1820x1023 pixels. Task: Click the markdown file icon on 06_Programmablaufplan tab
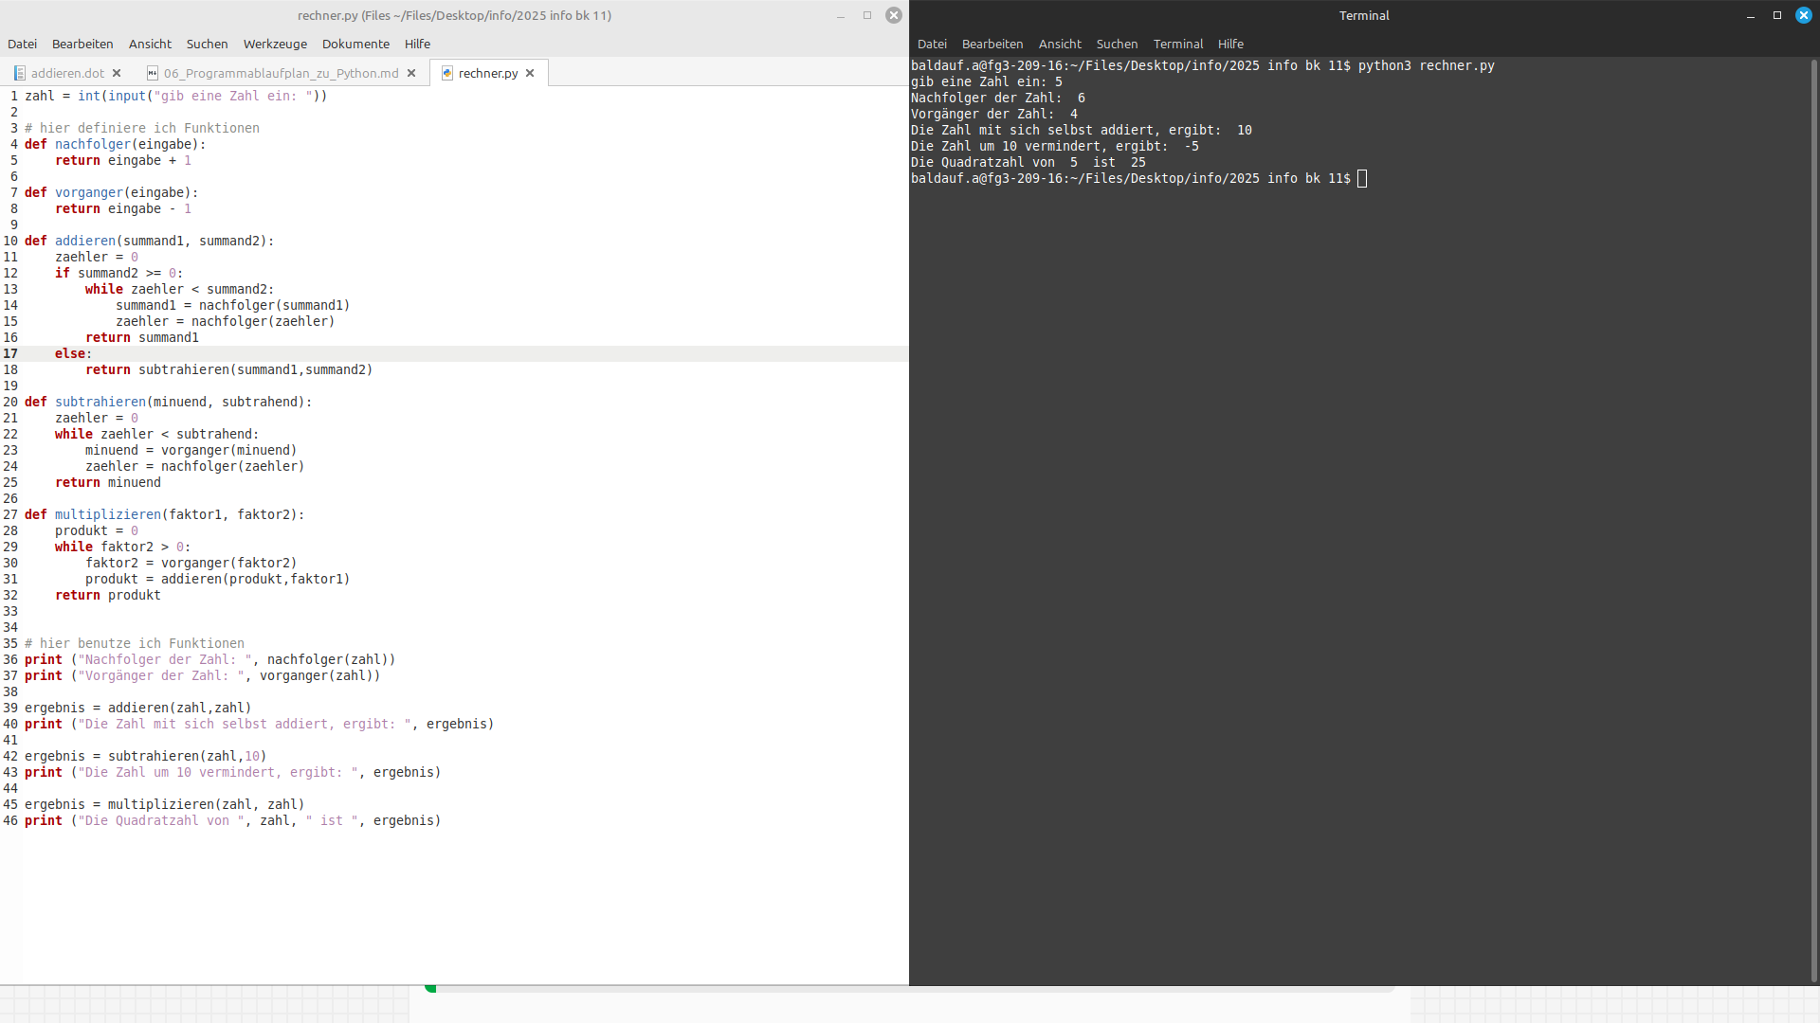pos(153,73)
